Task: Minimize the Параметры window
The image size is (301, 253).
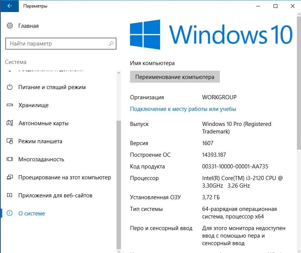Action: [258, 6]
